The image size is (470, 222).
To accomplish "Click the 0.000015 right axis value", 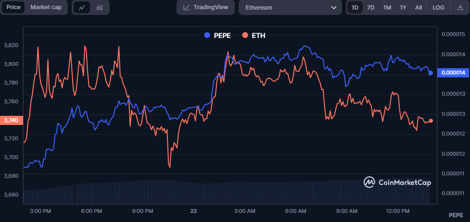I will click(x=453, y=34).
